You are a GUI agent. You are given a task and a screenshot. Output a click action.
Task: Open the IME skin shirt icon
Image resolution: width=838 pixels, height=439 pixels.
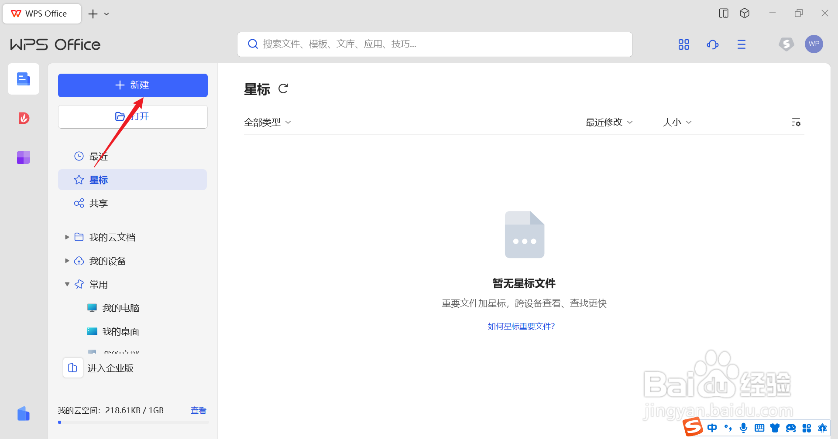(775, 428)
